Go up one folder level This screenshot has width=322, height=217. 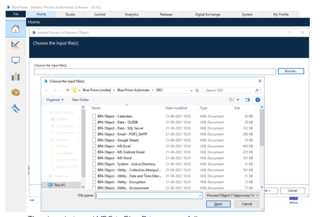67,90
